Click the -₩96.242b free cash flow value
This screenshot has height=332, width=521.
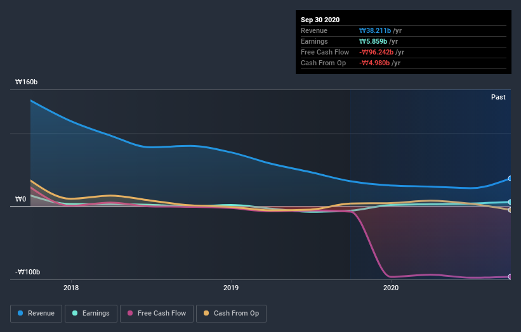(x=376, y=52)
